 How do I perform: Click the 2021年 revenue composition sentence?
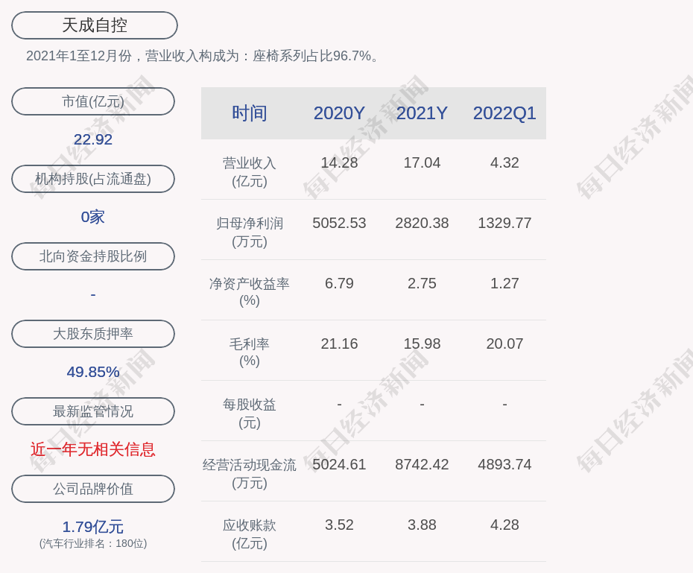tap(202, 56)
